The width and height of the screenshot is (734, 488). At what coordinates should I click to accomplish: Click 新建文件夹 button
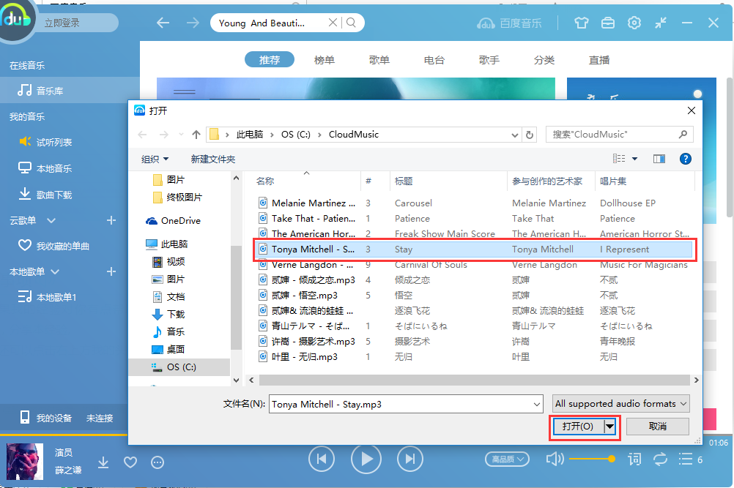(212, 159)
